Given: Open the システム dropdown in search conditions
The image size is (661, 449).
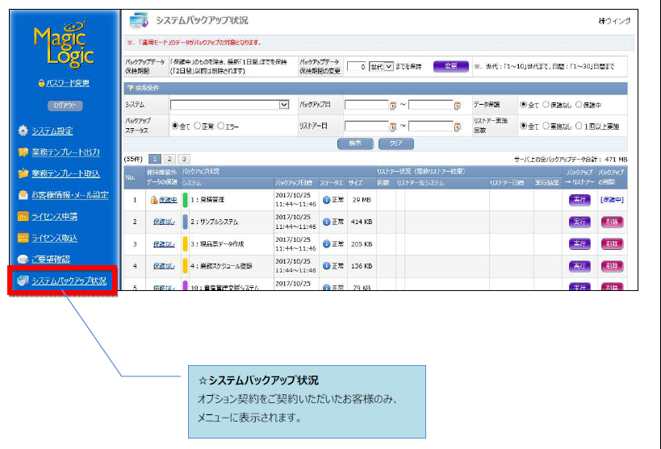Looking at the screenshot, I should (x=283, y=105).
